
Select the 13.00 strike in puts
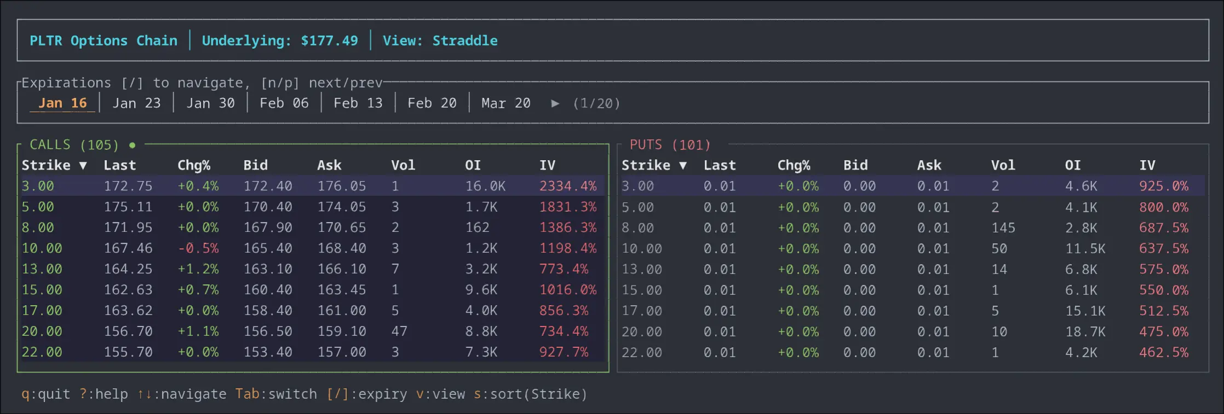pos(642,269)
